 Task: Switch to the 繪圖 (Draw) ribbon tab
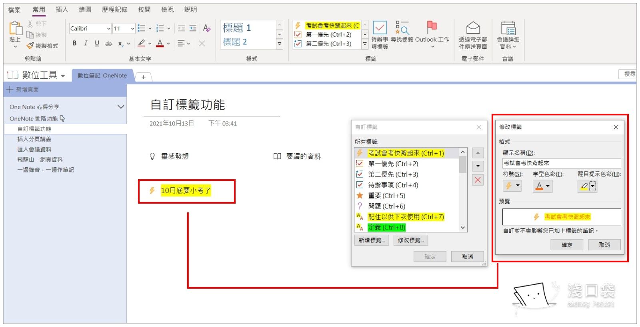point(85,10)
